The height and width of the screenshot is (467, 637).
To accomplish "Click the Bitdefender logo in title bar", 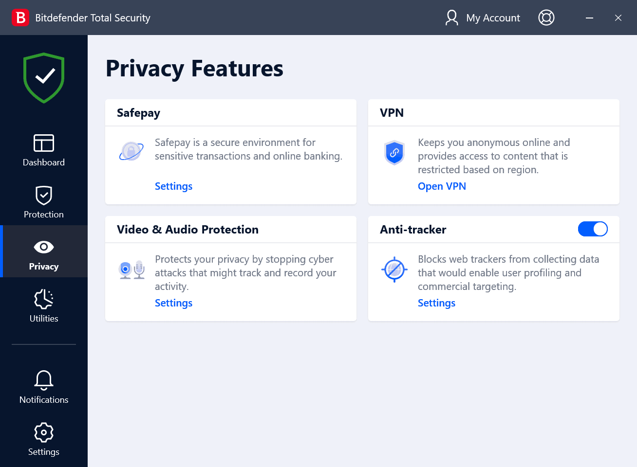I will pos(20,18).
